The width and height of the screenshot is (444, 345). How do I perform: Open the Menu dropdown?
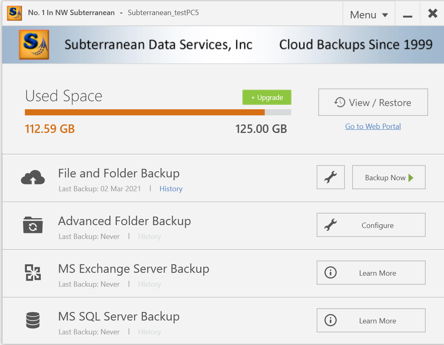point(369,15)
